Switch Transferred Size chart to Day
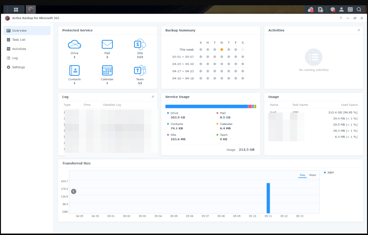 coord(302,175)
